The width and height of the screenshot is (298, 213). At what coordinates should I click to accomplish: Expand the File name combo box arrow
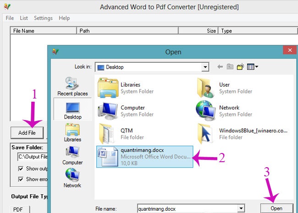click(241, 208)
